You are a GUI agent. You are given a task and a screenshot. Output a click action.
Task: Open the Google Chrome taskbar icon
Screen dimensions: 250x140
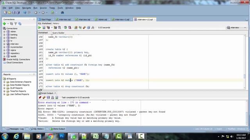[x=50, y=136]
